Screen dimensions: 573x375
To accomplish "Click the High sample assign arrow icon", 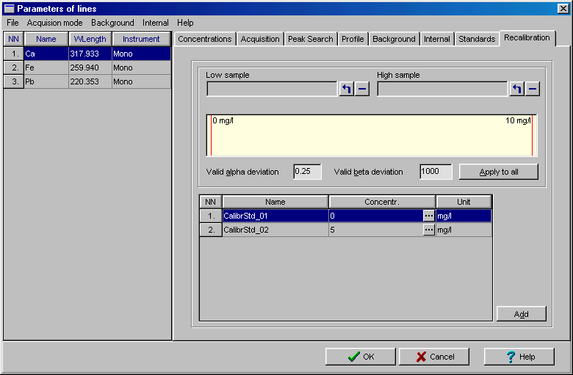I will (516, 89).
